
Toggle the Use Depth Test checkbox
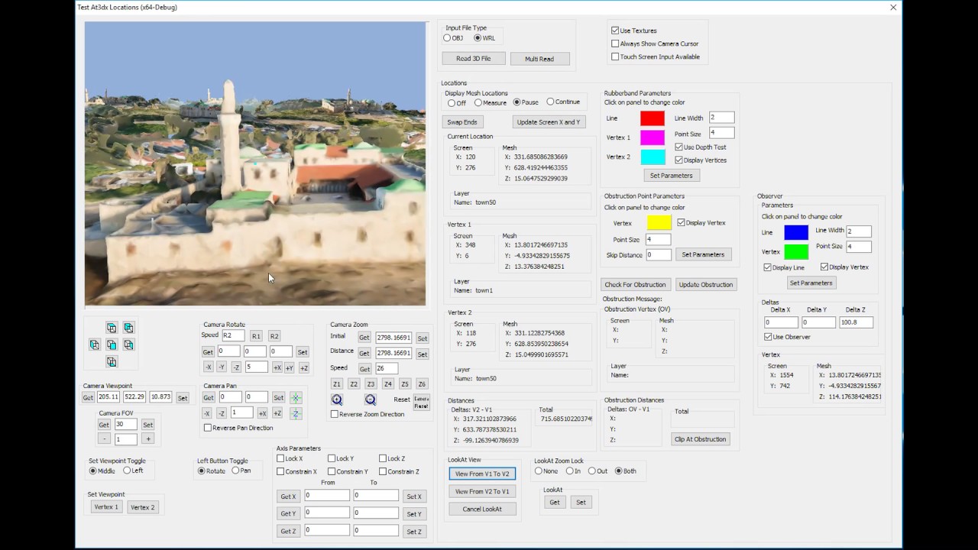[x=678, y=147]
